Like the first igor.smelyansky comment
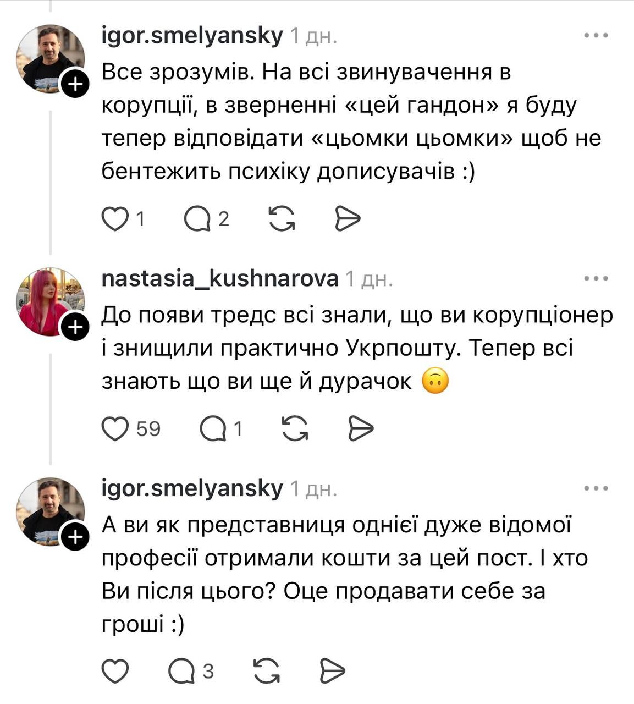634x704 pixels. pos(115,219)
